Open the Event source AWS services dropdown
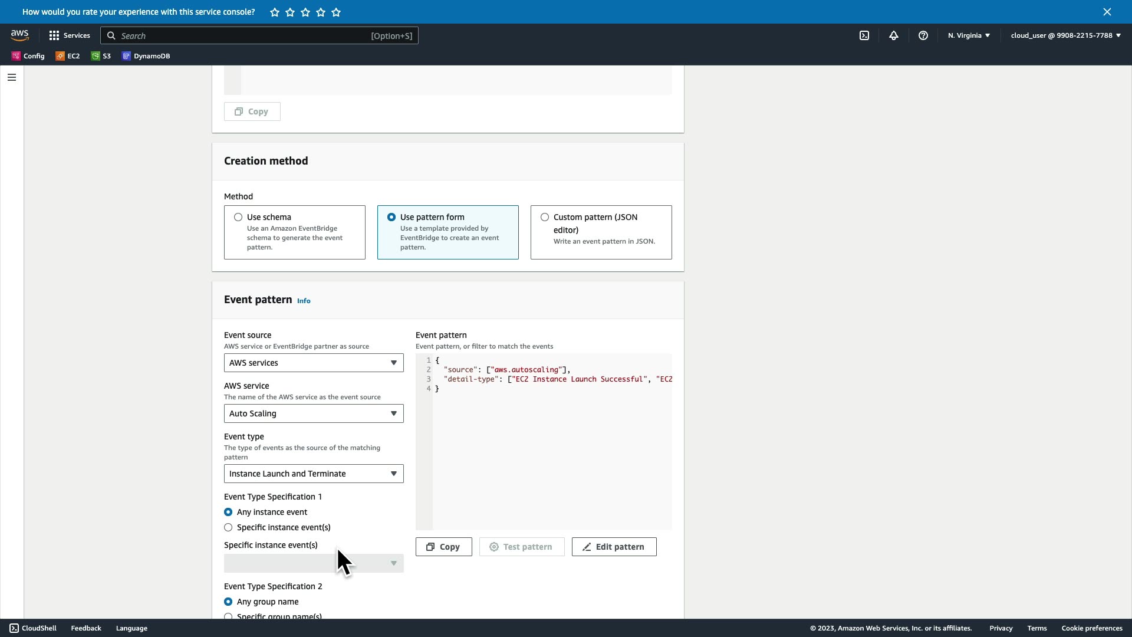The image size is (1132, 637). tap(314, 363)
